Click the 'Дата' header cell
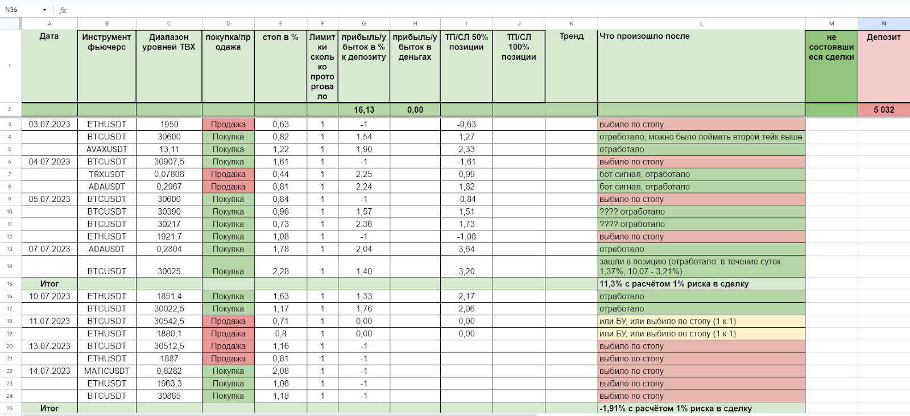910x416 pixels. pos(49,66)
